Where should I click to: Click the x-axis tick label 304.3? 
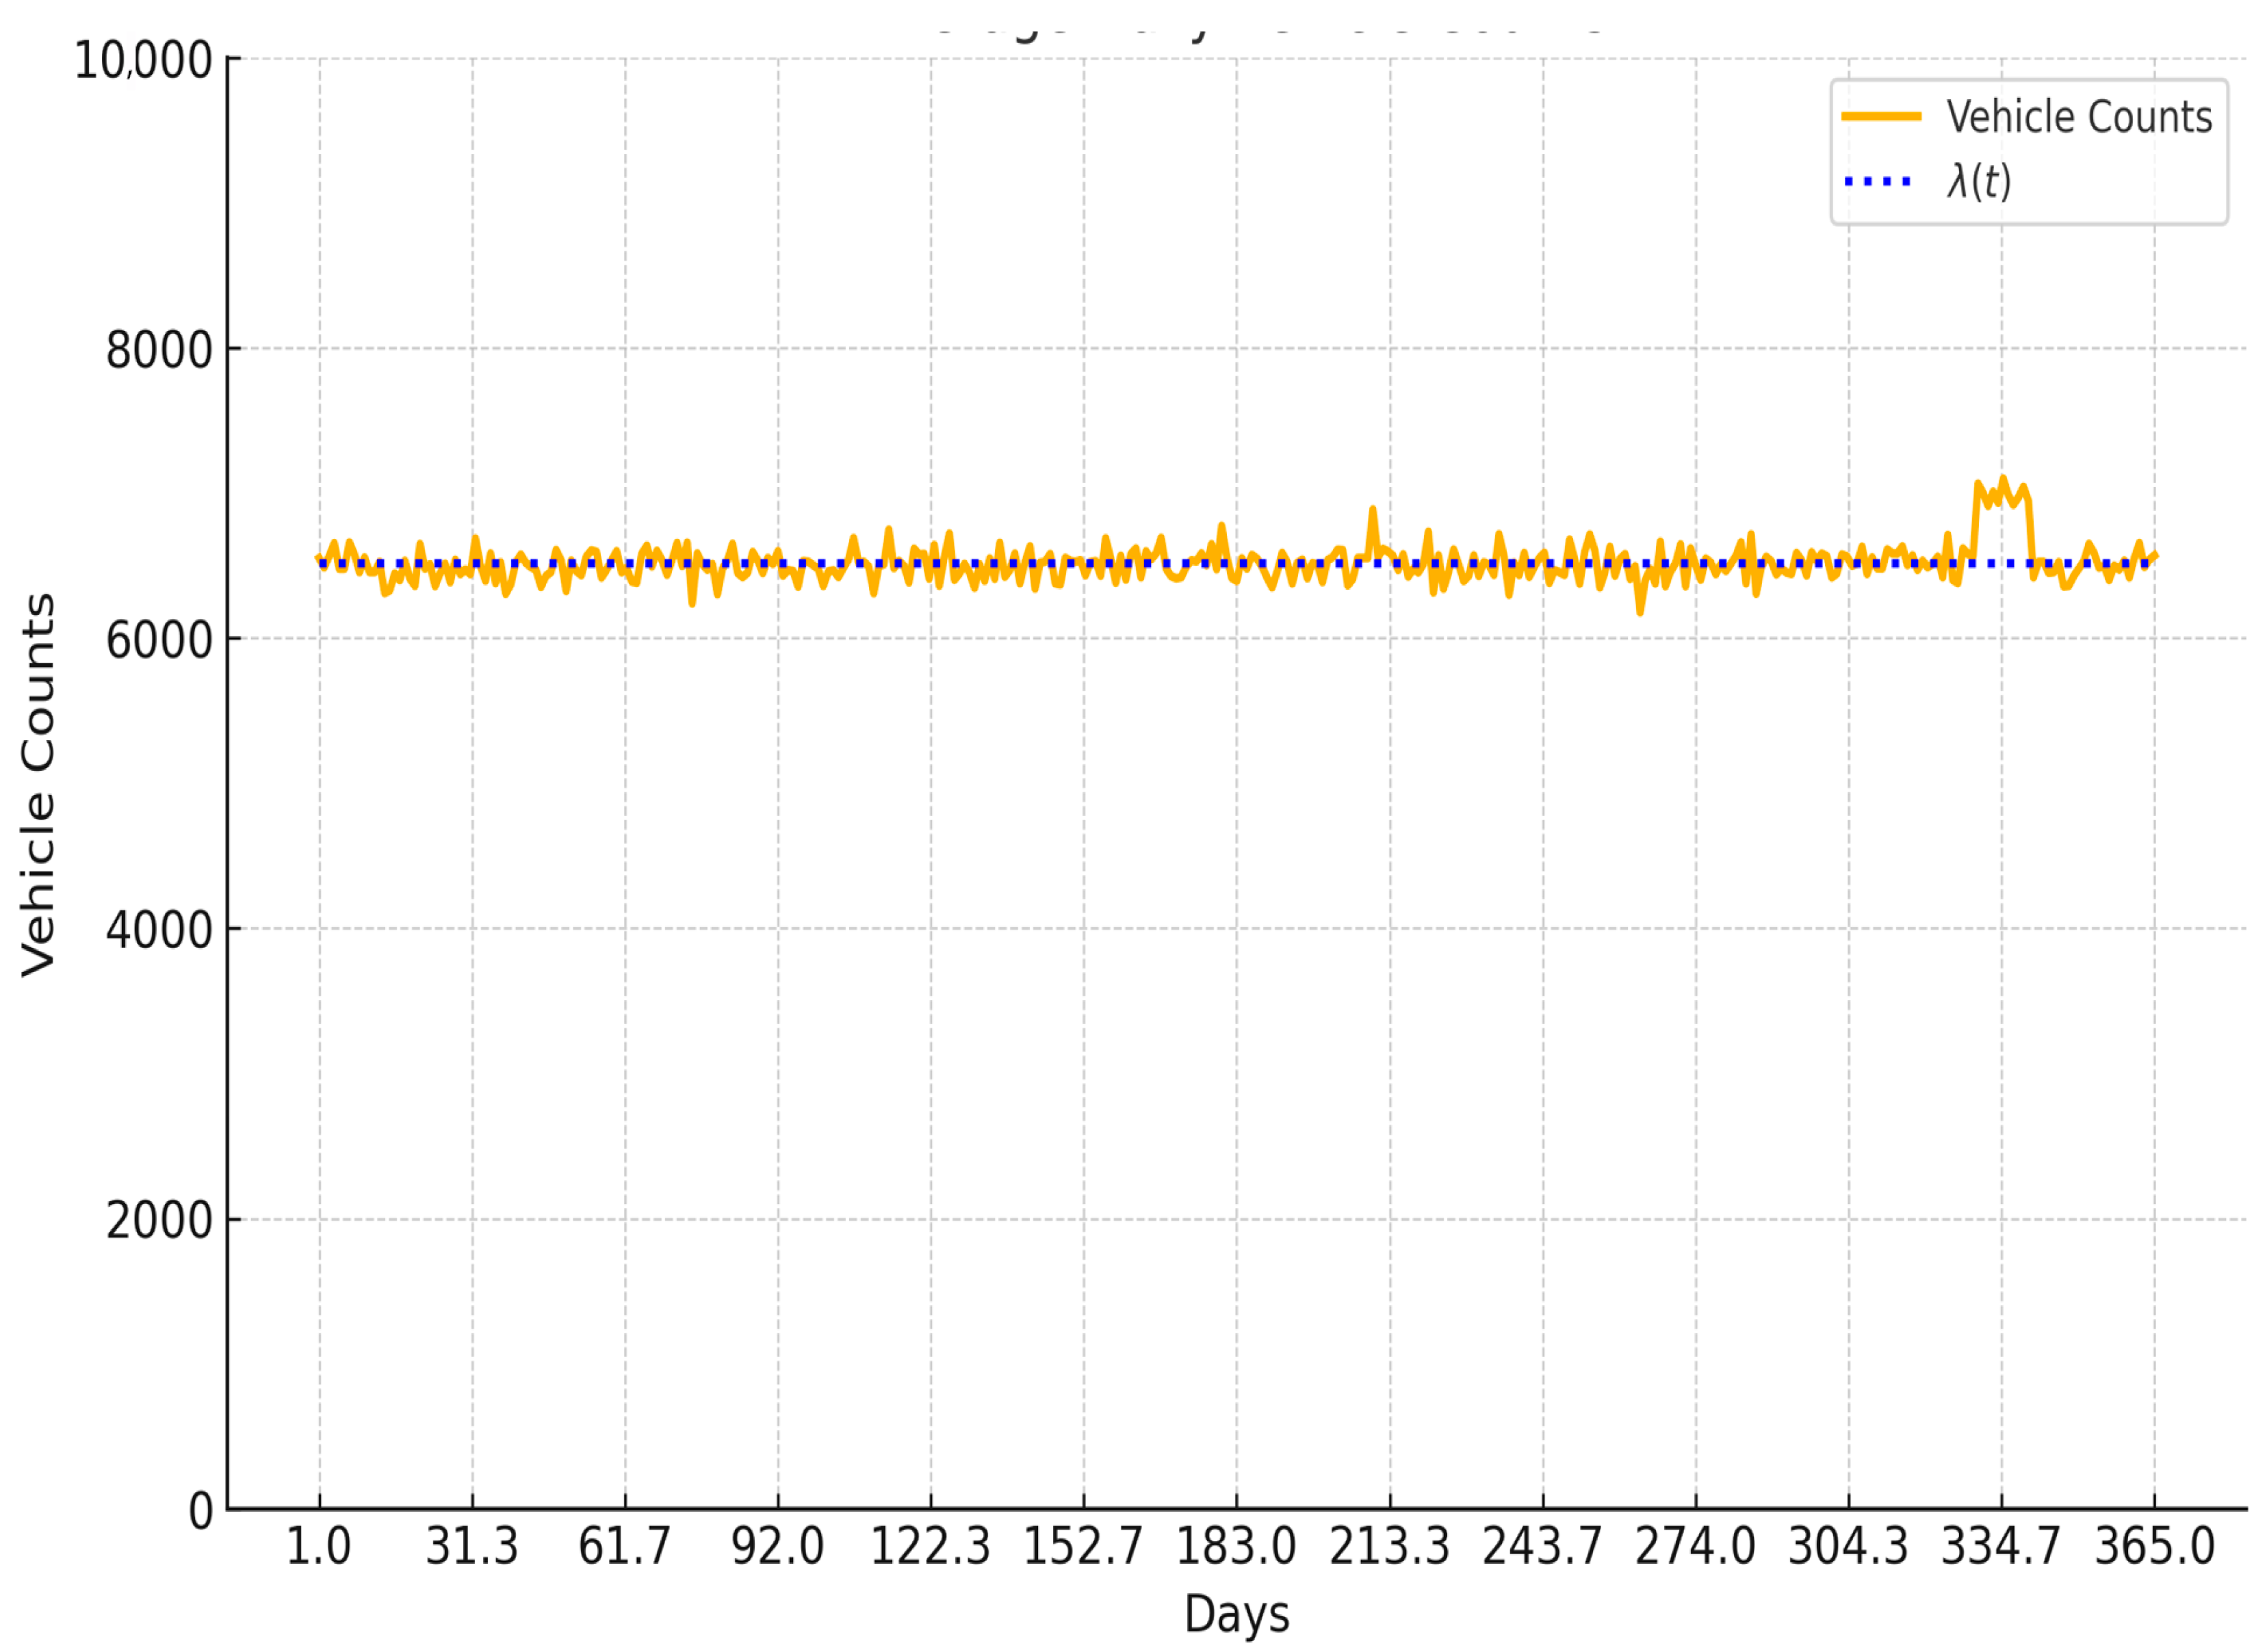pos(1848,1547)
